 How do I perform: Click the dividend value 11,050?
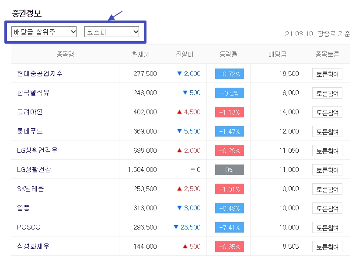pos(289,151)
